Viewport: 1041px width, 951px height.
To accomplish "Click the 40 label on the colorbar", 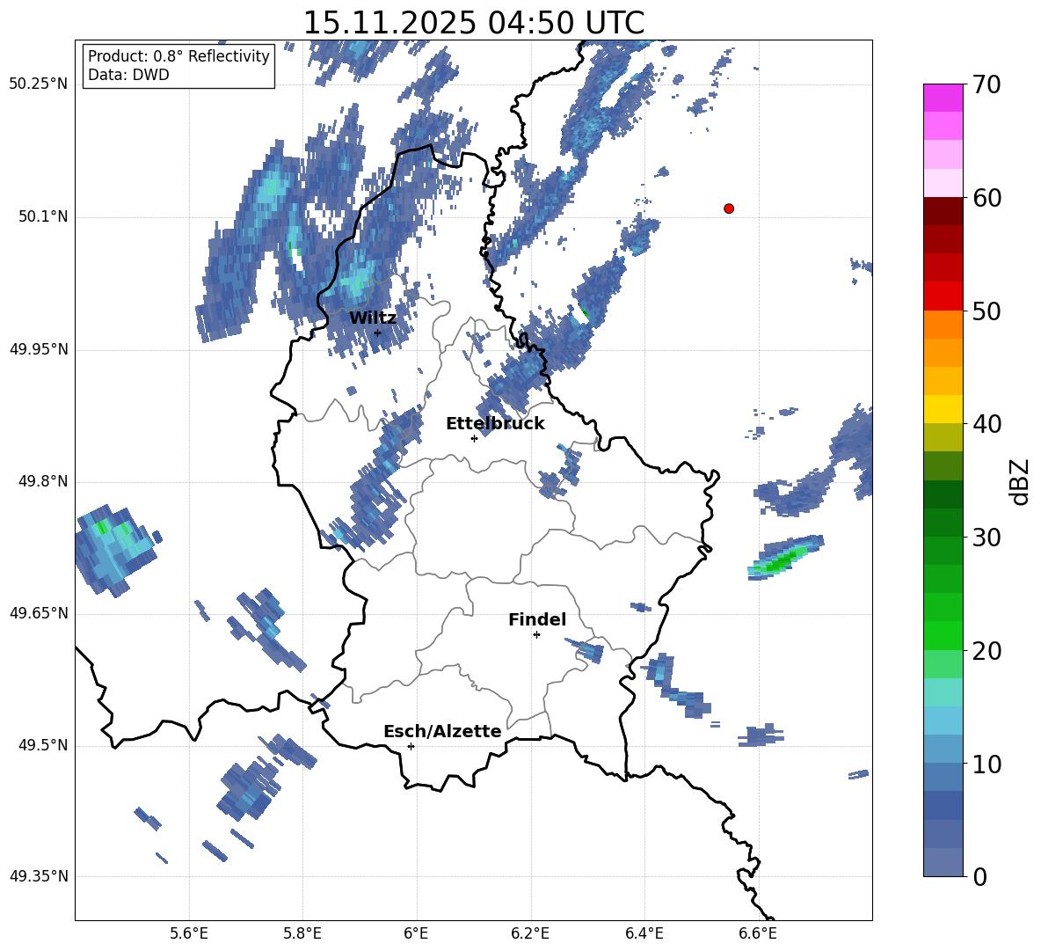I will click(x=987, y=424).
